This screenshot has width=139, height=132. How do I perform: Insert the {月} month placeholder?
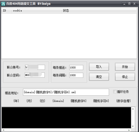point(29,101)
